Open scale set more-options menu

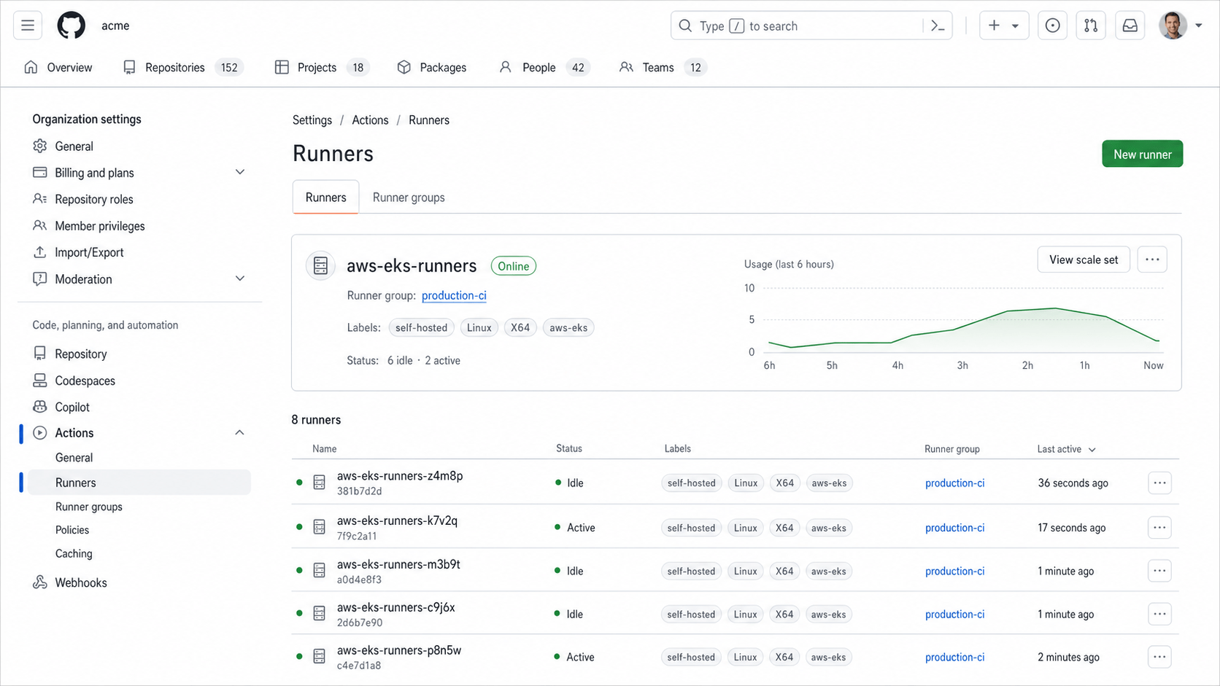coord(1152,260)
